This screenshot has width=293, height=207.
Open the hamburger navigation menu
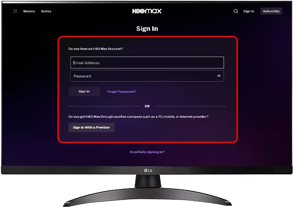[15, 11]
